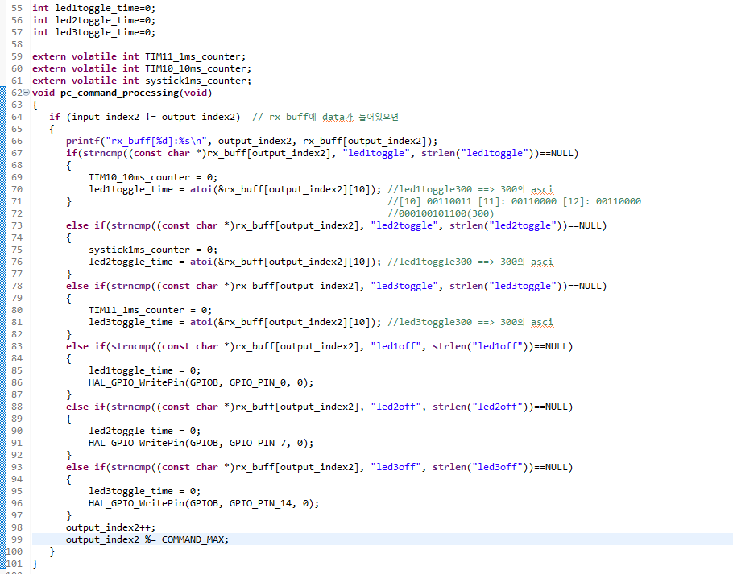733x574 pixels.
Task: Click GPIO_PIN_7 in the HAL_GPIO_WritePin call
Action: 258,444
